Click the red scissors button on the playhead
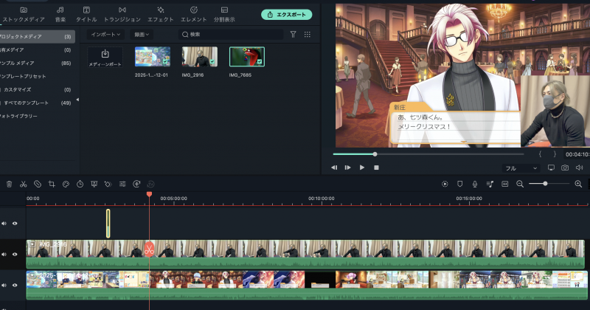Screen dimensions: 590x310 coord(149,249)
